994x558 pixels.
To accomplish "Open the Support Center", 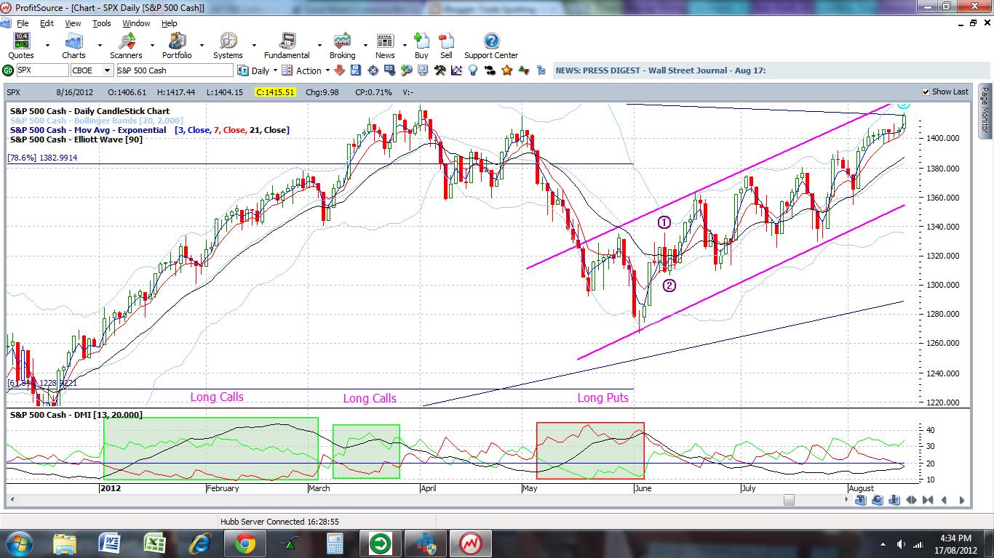I will coord(491,46).
